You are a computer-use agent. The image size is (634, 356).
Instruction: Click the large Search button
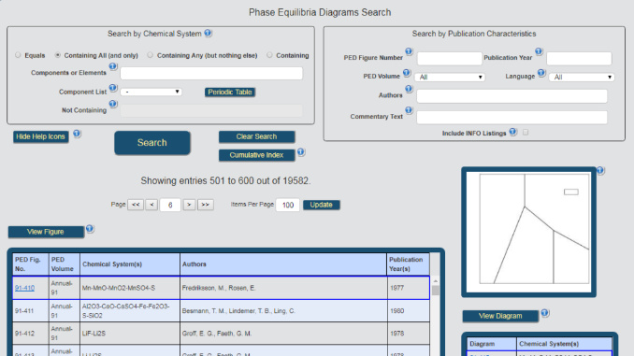(152, 143)
